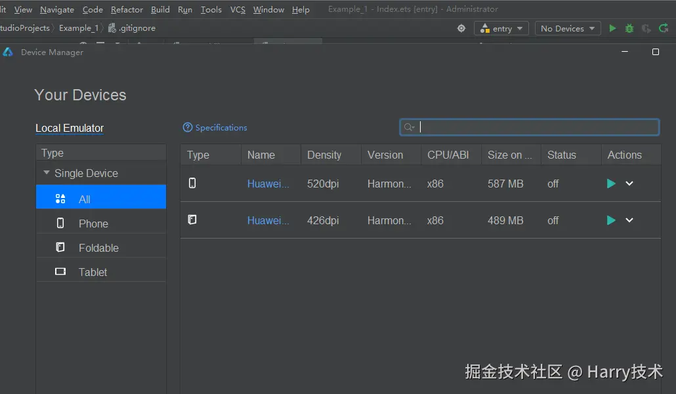Open the VCS menu
The width and height of the screenshot is (676, 394).
(238, 9)
